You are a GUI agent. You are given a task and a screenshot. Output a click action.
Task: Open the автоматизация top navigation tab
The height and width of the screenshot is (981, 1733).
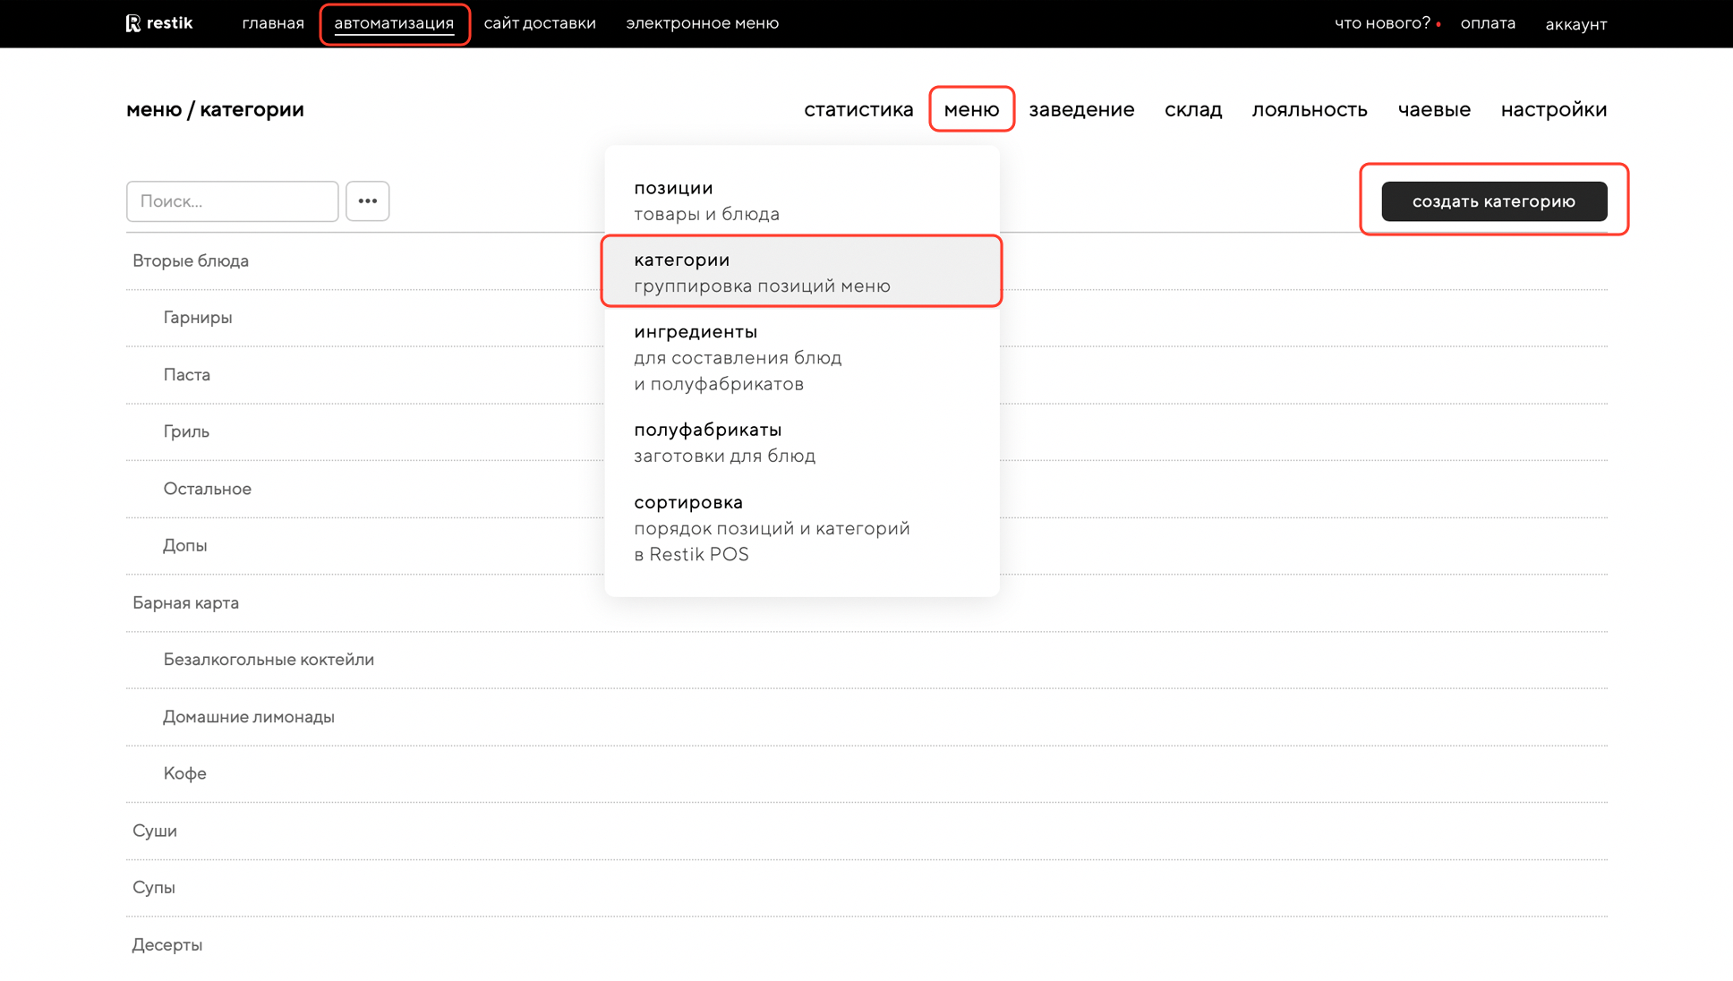(x=394, y=23)
